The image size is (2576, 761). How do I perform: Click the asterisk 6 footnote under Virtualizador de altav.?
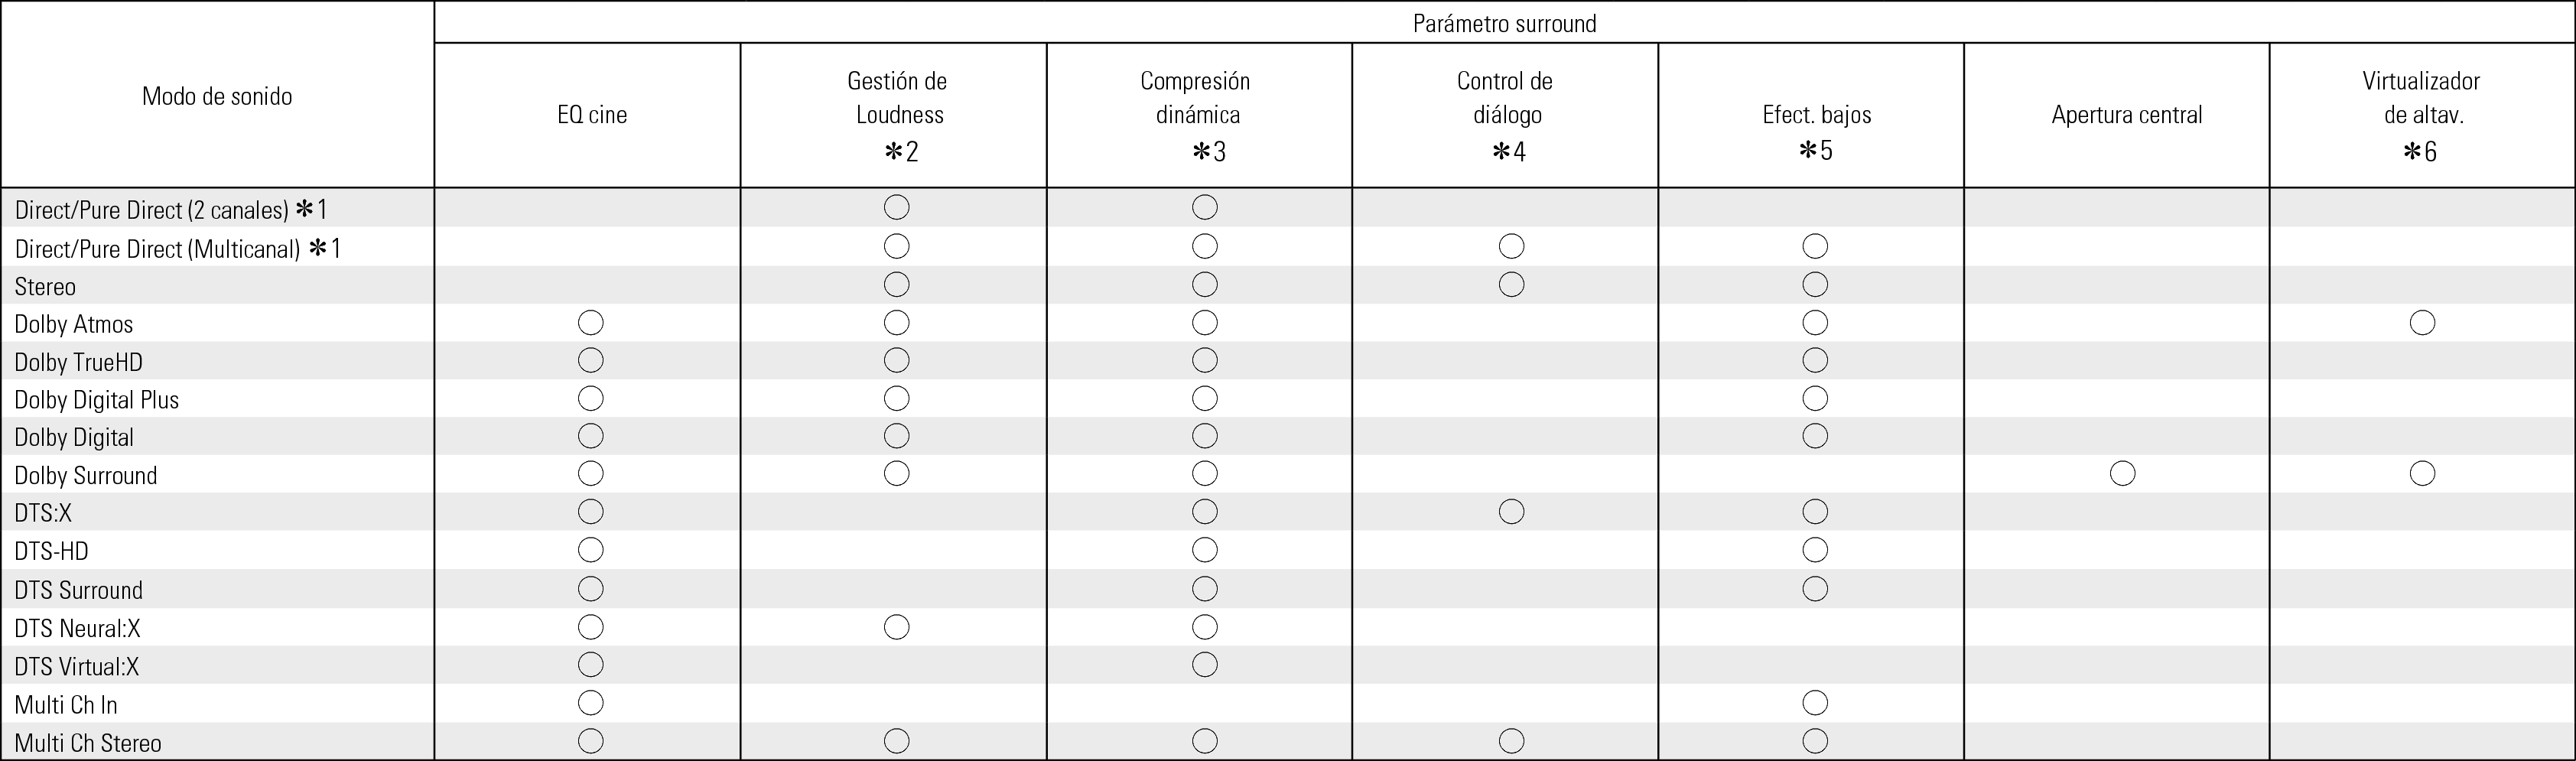pyautogui.click(x=2421, y=152)
